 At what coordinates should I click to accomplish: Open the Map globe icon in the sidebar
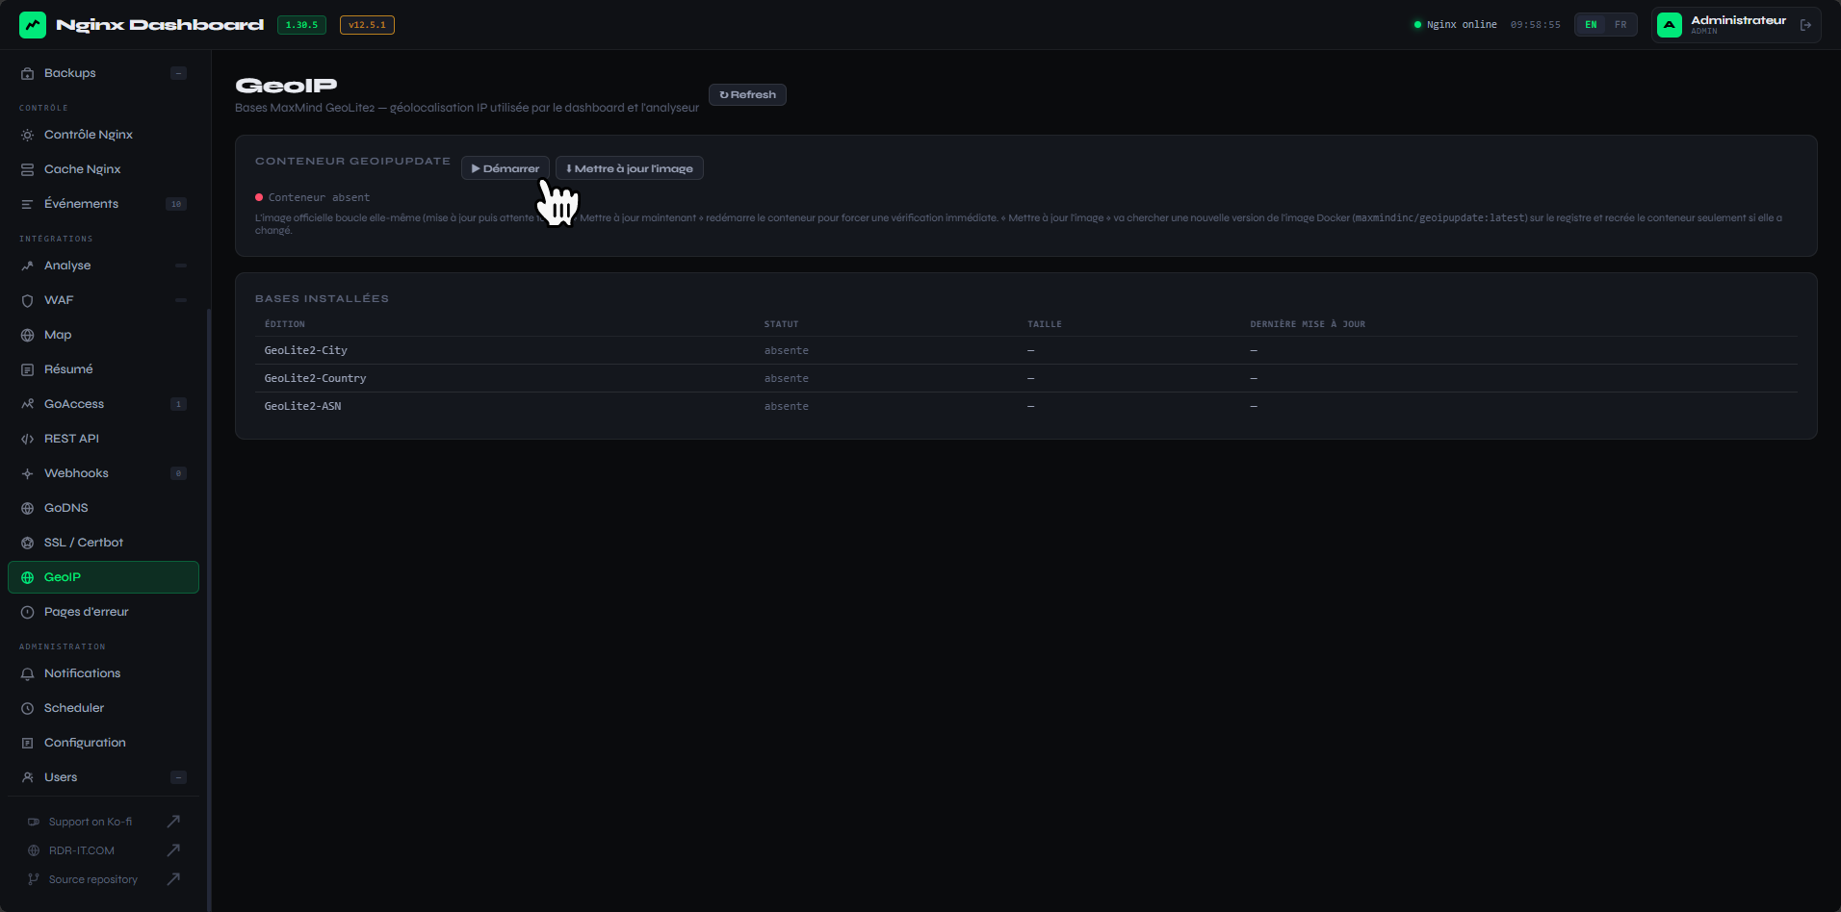click(x=28, y=335)
